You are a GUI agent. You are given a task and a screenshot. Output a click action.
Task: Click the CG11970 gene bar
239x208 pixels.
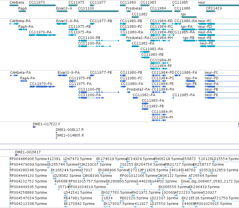pyautogui.click(x=43, y=5)
